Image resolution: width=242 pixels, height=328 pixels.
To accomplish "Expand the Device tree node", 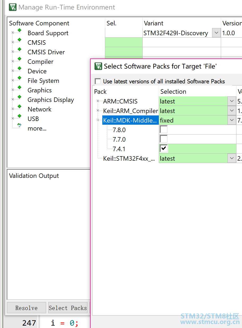I will [x=12, y=71].
